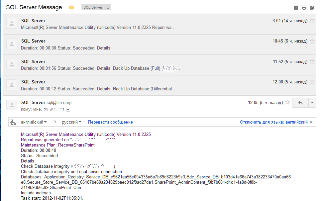Click sender avatar of 11:52 message
Screen dimensions: 323x201
click(x=12, y=64)
